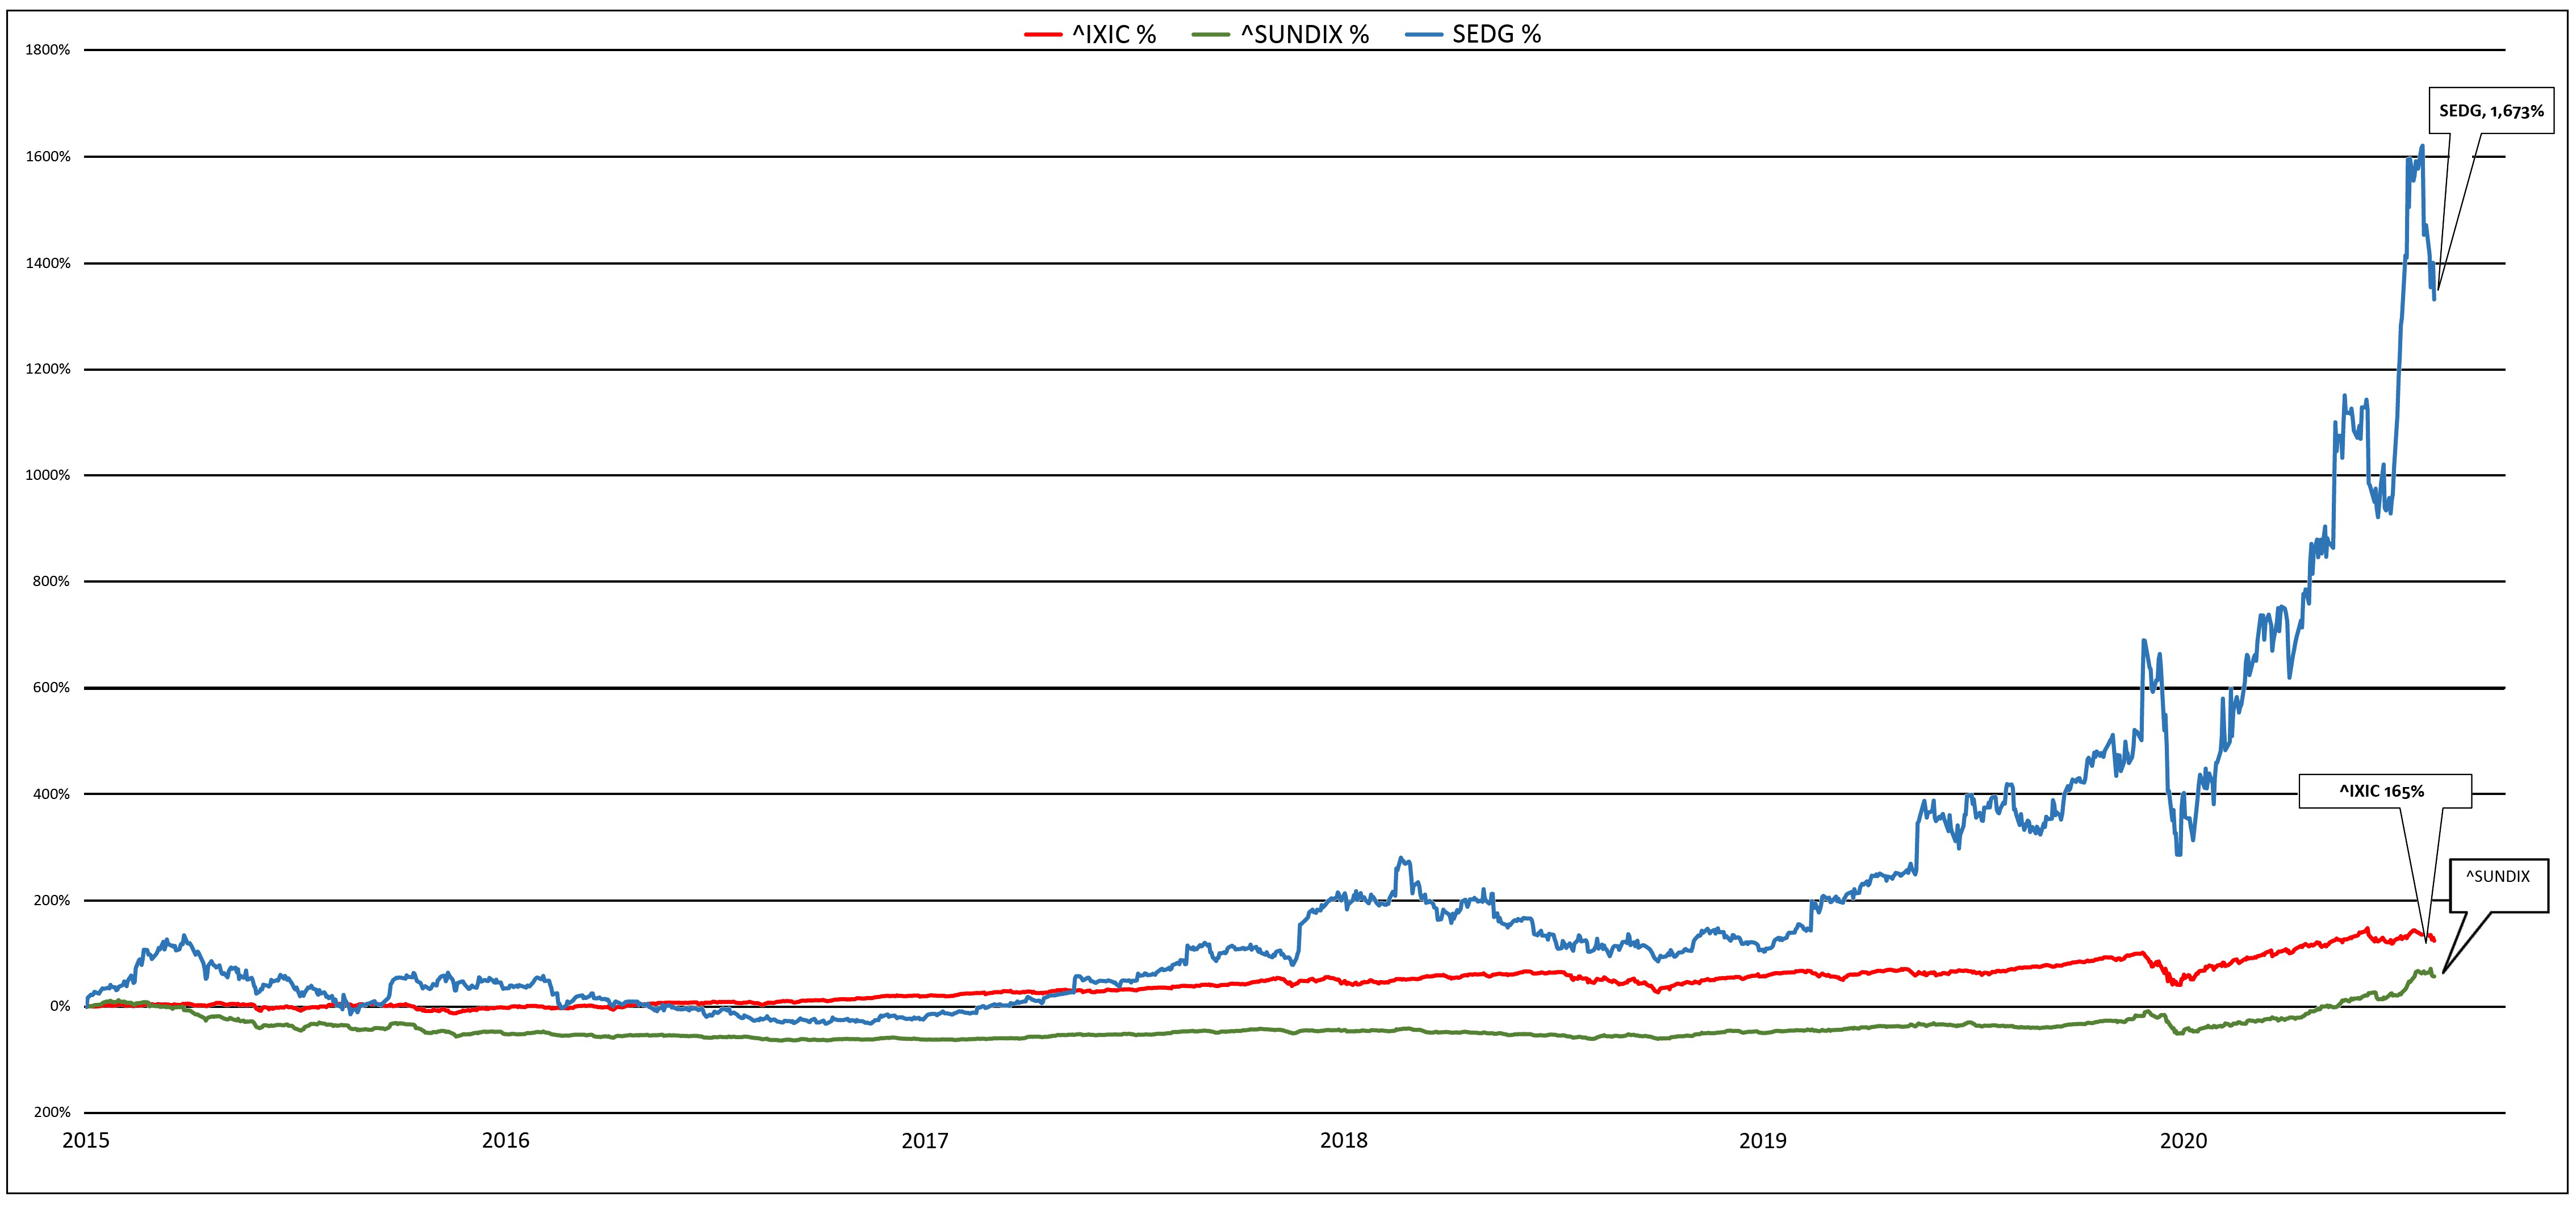Click the 1000% y-axis label
The height and width of the screenshot is (1205, 2576).
47,475
